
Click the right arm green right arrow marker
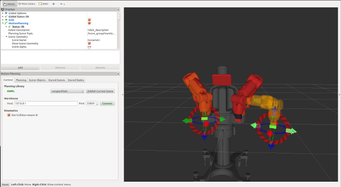291,131
